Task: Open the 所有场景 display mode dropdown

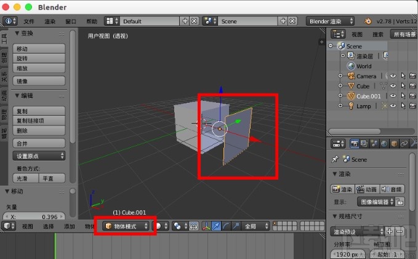Action: coord(404,34)
